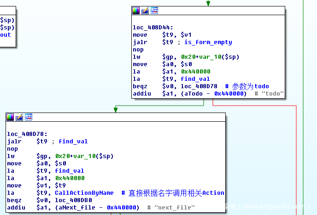Click the aTodo symbol in the addiu instruction
Image resolution: width=317 pixels, height=215 pixels.
(192, 94)
